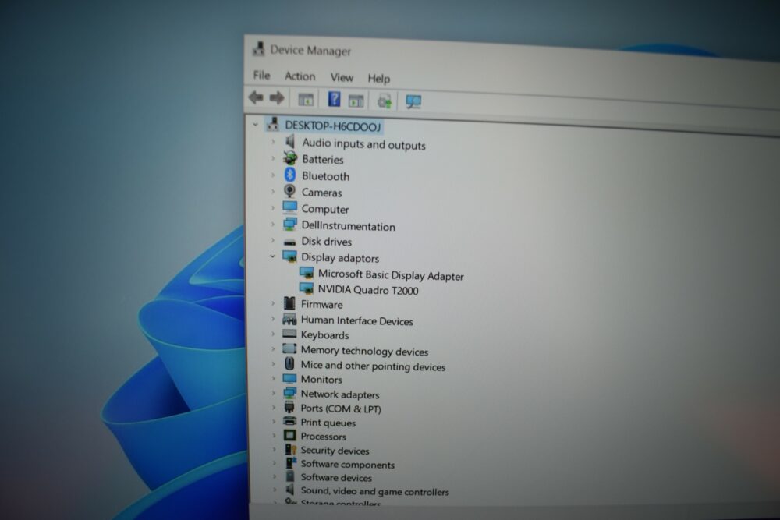780x520 pixels.
Task: Click the Device Manager title bar icon
Action: [x=259, y=48]
